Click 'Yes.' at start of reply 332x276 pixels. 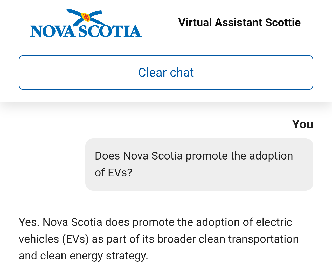coord(29,222)
